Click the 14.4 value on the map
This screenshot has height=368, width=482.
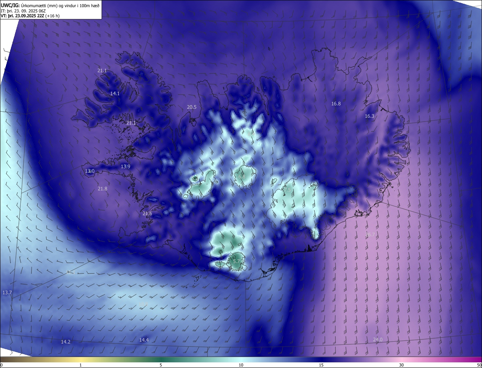(144, 340)
